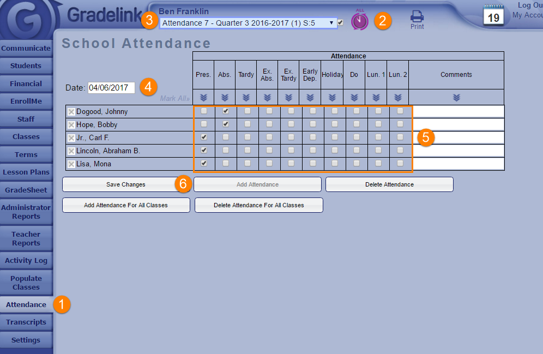Click the Date input field
Image resolution: width=543 pixels, height=354 pixels.
tap(111, 88)
